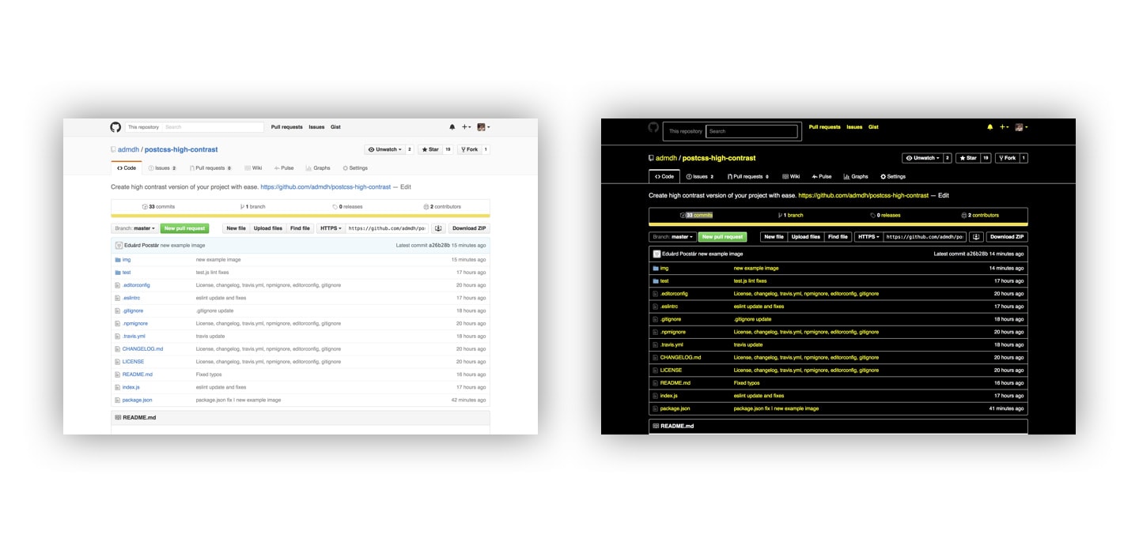This screenshot has width=1139, height=553.
Task: Click the .editorconfig file icon in the light screenshot
Action: (118, 285)
